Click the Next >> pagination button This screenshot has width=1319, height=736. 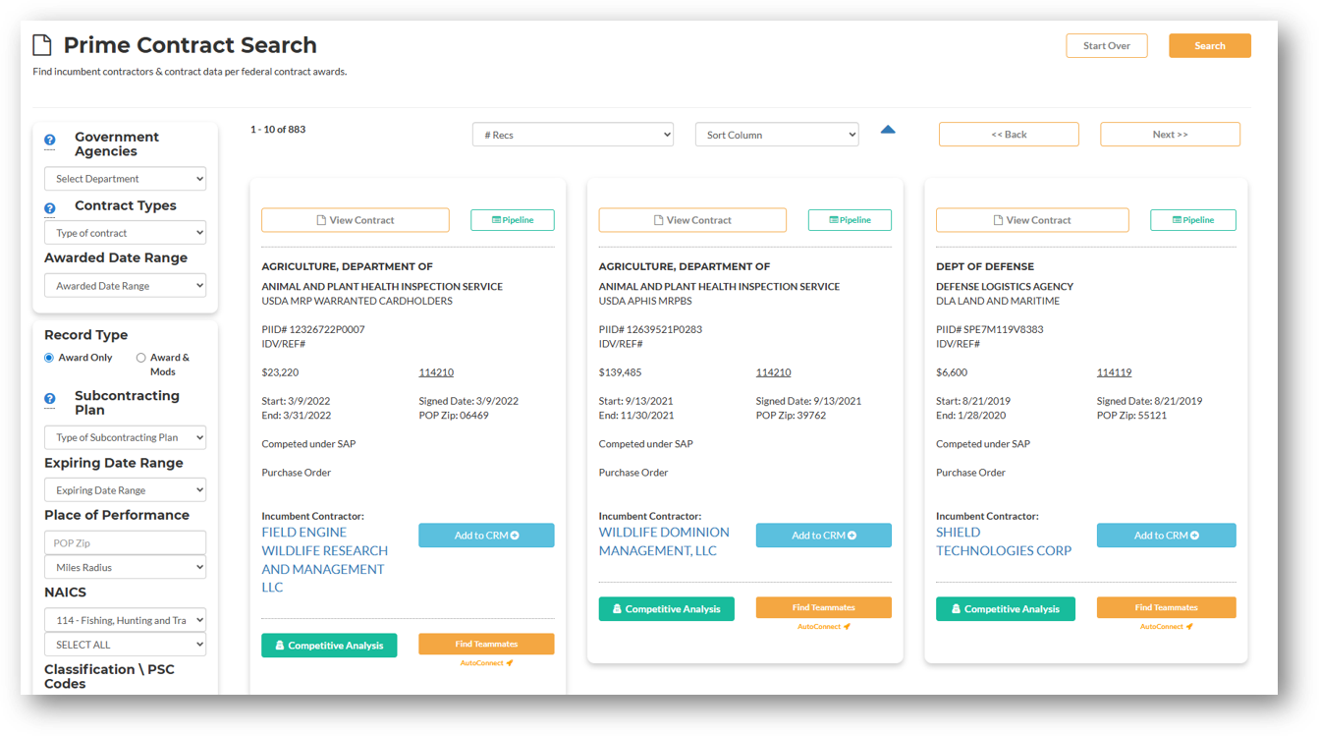click(x=1170, y=134)
